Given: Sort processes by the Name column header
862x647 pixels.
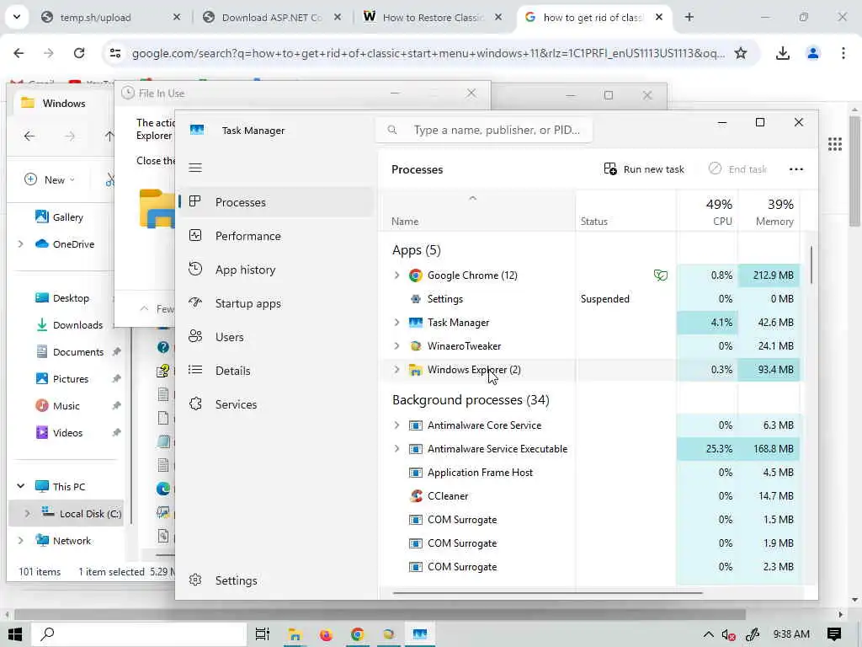Looking at the screenshot, I should point(477,211).
